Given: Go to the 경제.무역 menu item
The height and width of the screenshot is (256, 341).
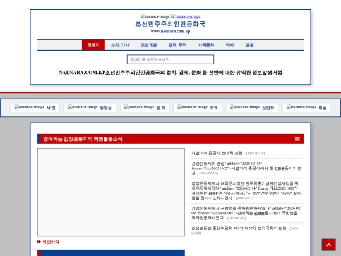Looking at the screenshot, I should 177,45.
